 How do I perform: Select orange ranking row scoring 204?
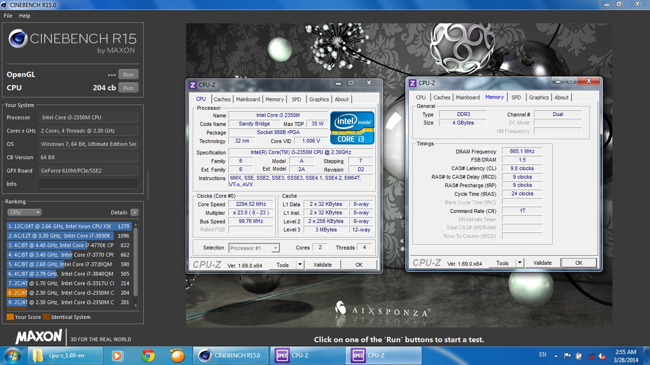click(69, 293)
